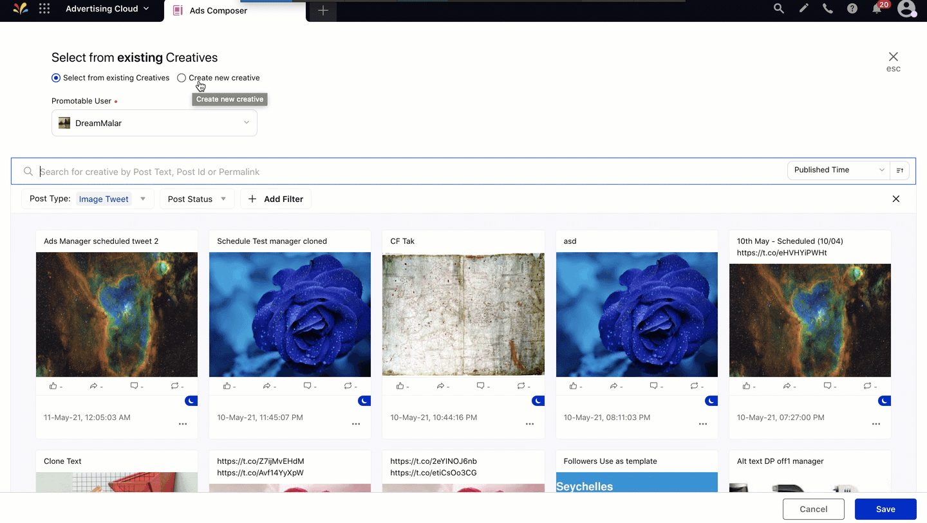Open the Advertising Cloud dropdown
This screenshot has height=523, width=927.
[107, 9]
